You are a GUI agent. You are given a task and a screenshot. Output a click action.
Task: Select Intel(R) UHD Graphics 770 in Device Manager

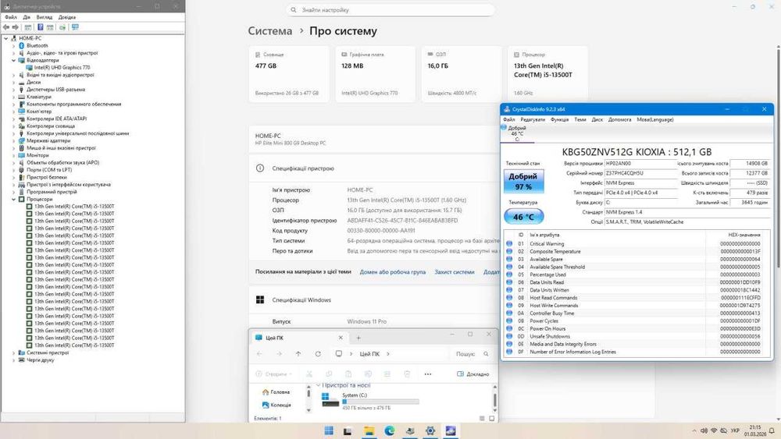pos(62,68)
